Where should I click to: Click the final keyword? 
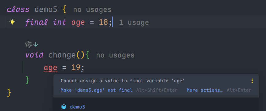[36, 22]
